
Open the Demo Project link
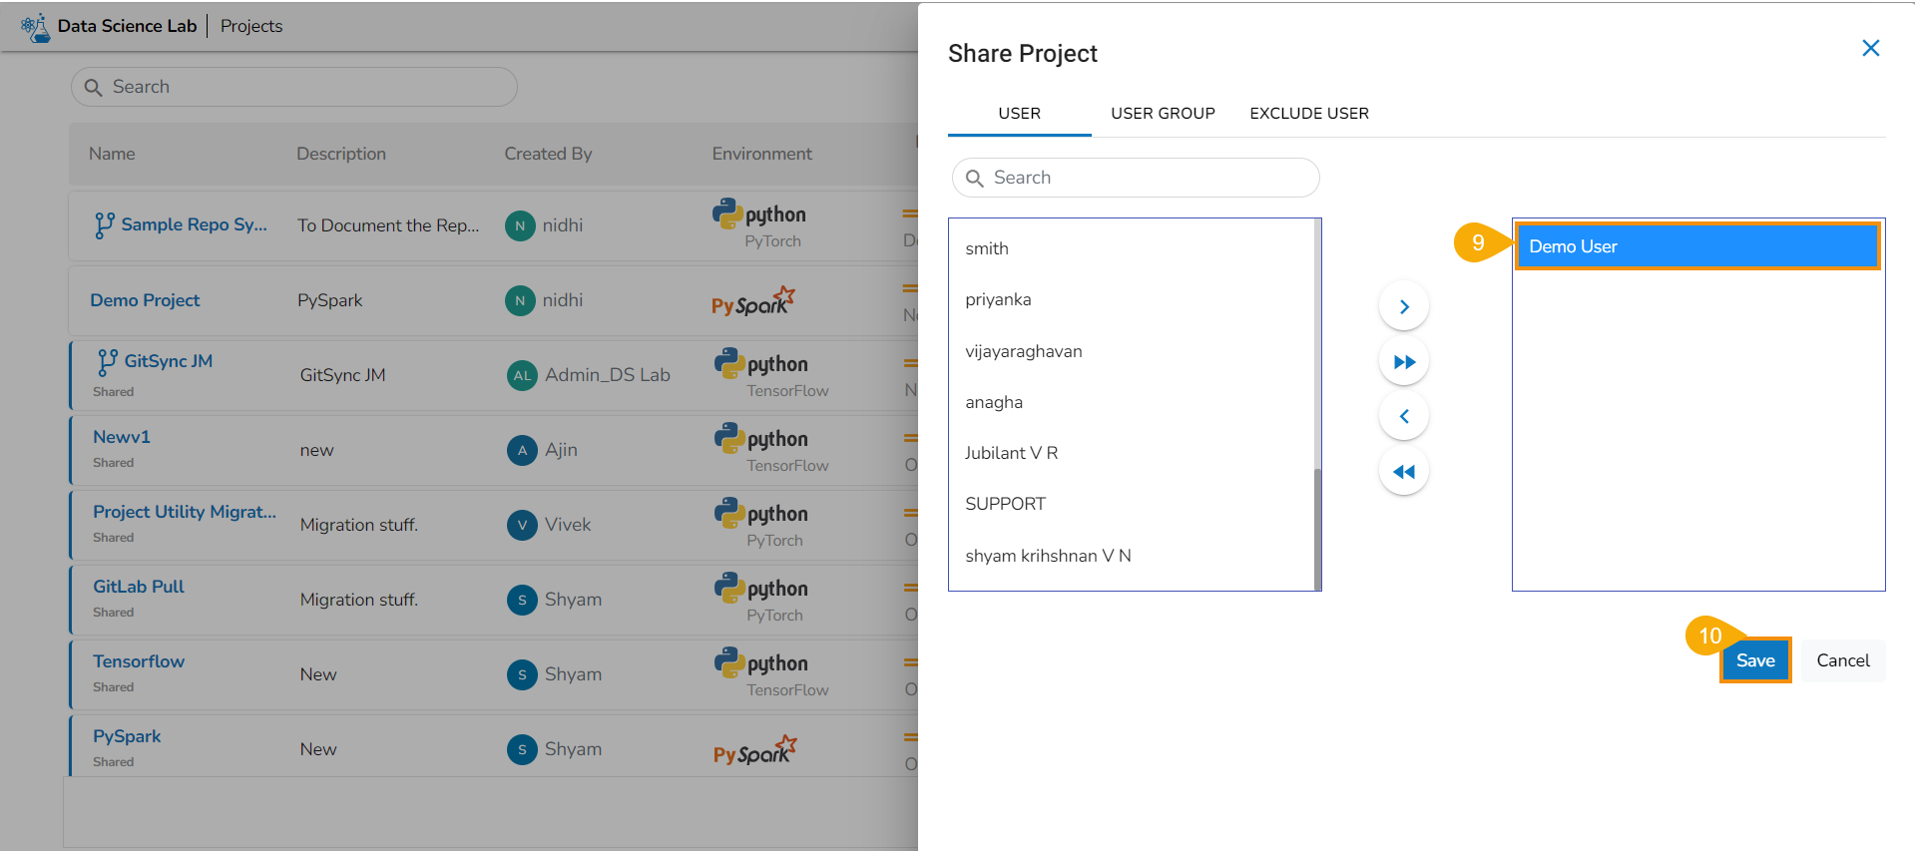145,300
